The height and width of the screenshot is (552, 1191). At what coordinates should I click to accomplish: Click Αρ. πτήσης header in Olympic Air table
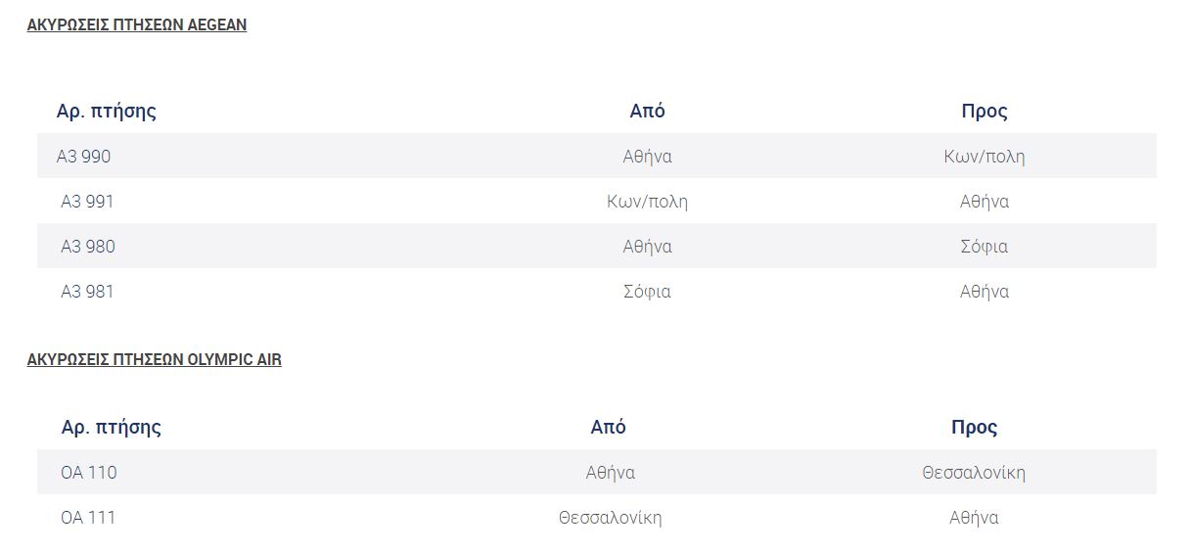(x=112, y=428)
